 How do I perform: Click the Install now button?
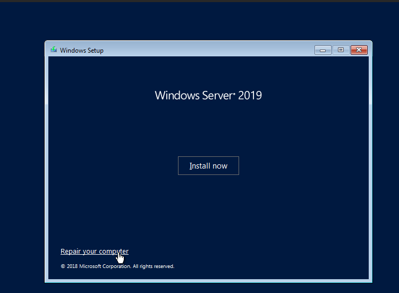208,166
